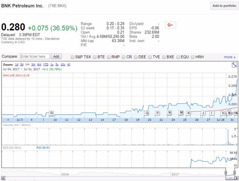Click the Add to portfolio button

click(x=224, y=6)
